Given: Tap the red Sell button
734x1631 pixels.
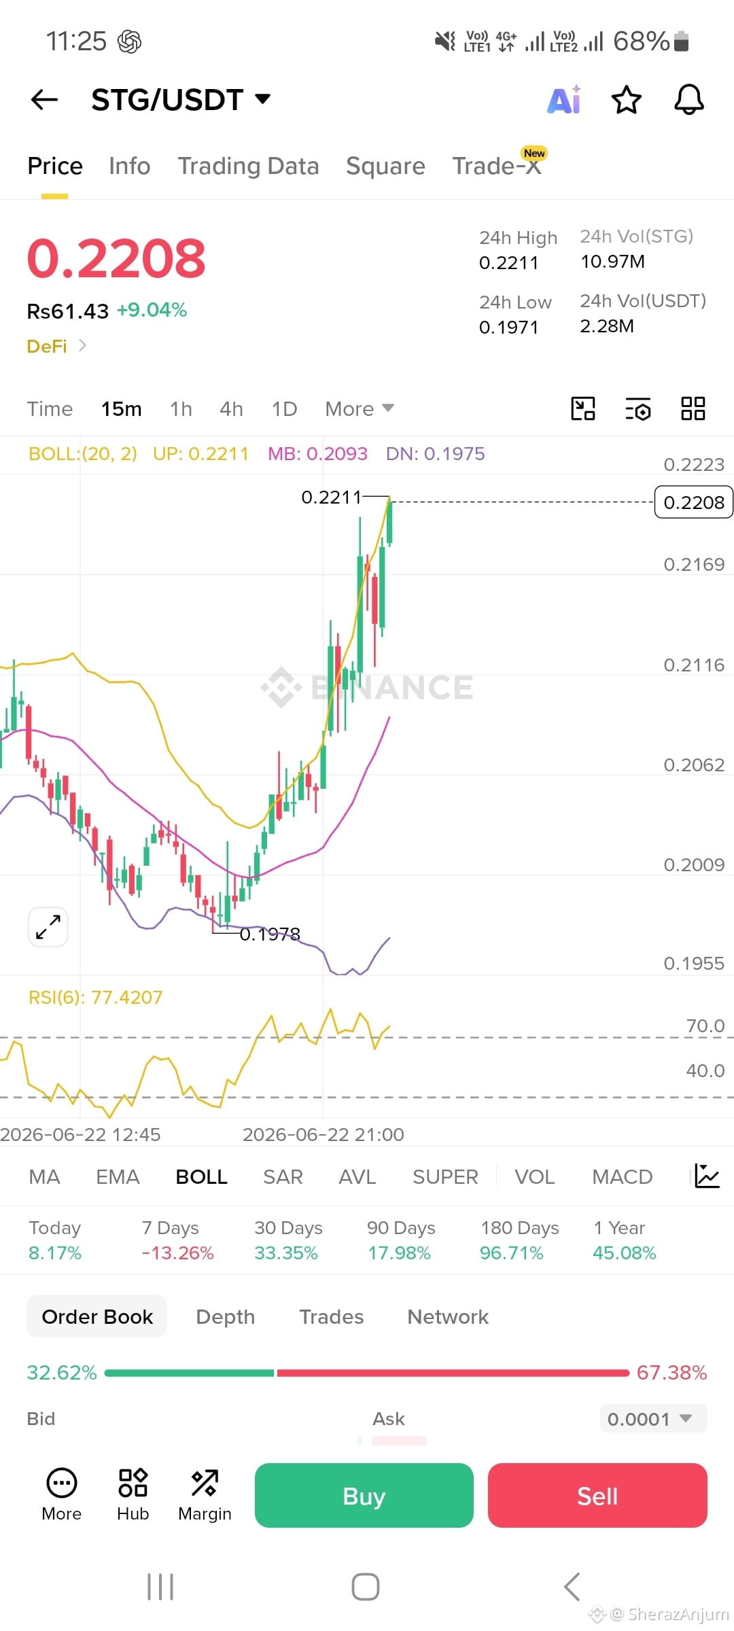Looking at the screenshot, I should pos(597,1495).
